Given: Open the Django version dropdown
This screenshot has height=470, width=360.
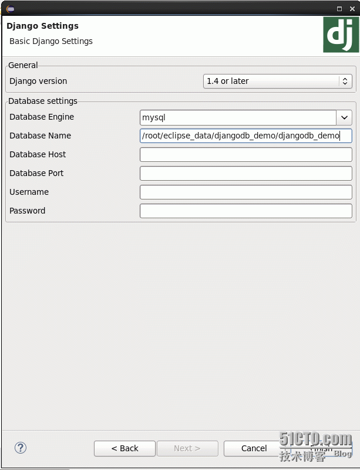Looking at the screenshot, I should tap(278, 81).
